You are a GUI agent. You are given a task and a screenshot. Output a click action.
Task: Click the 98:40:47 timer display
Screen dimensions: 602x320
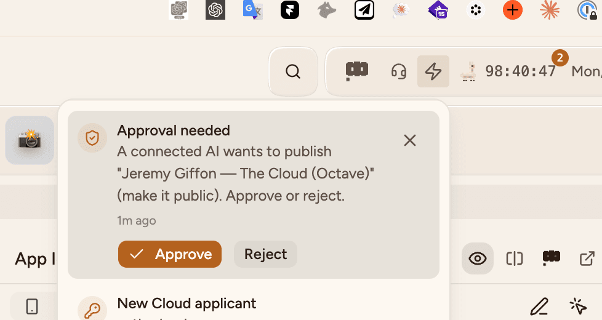(520, 71)
